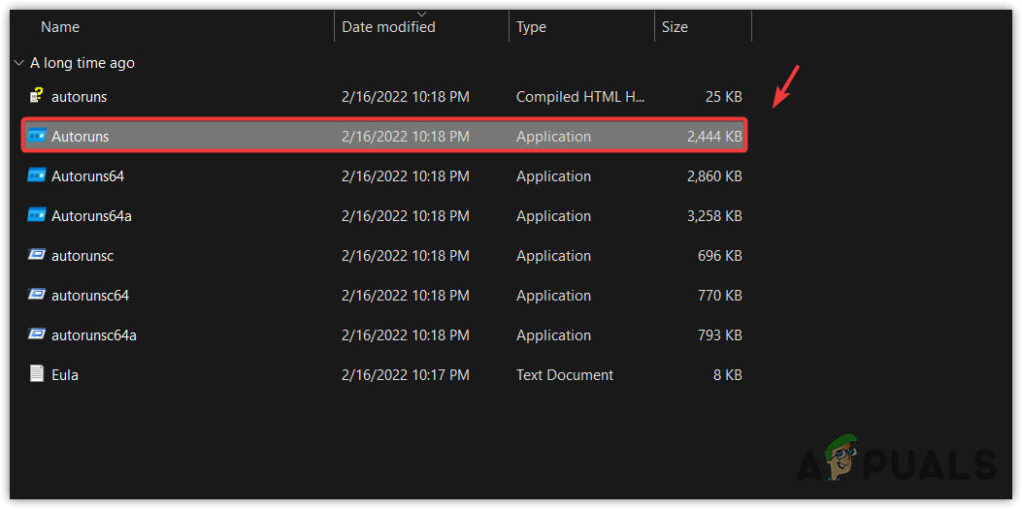Click the autorunsc64a file icon
This screenshot has height=509, width=1022.
coord(37,334)
